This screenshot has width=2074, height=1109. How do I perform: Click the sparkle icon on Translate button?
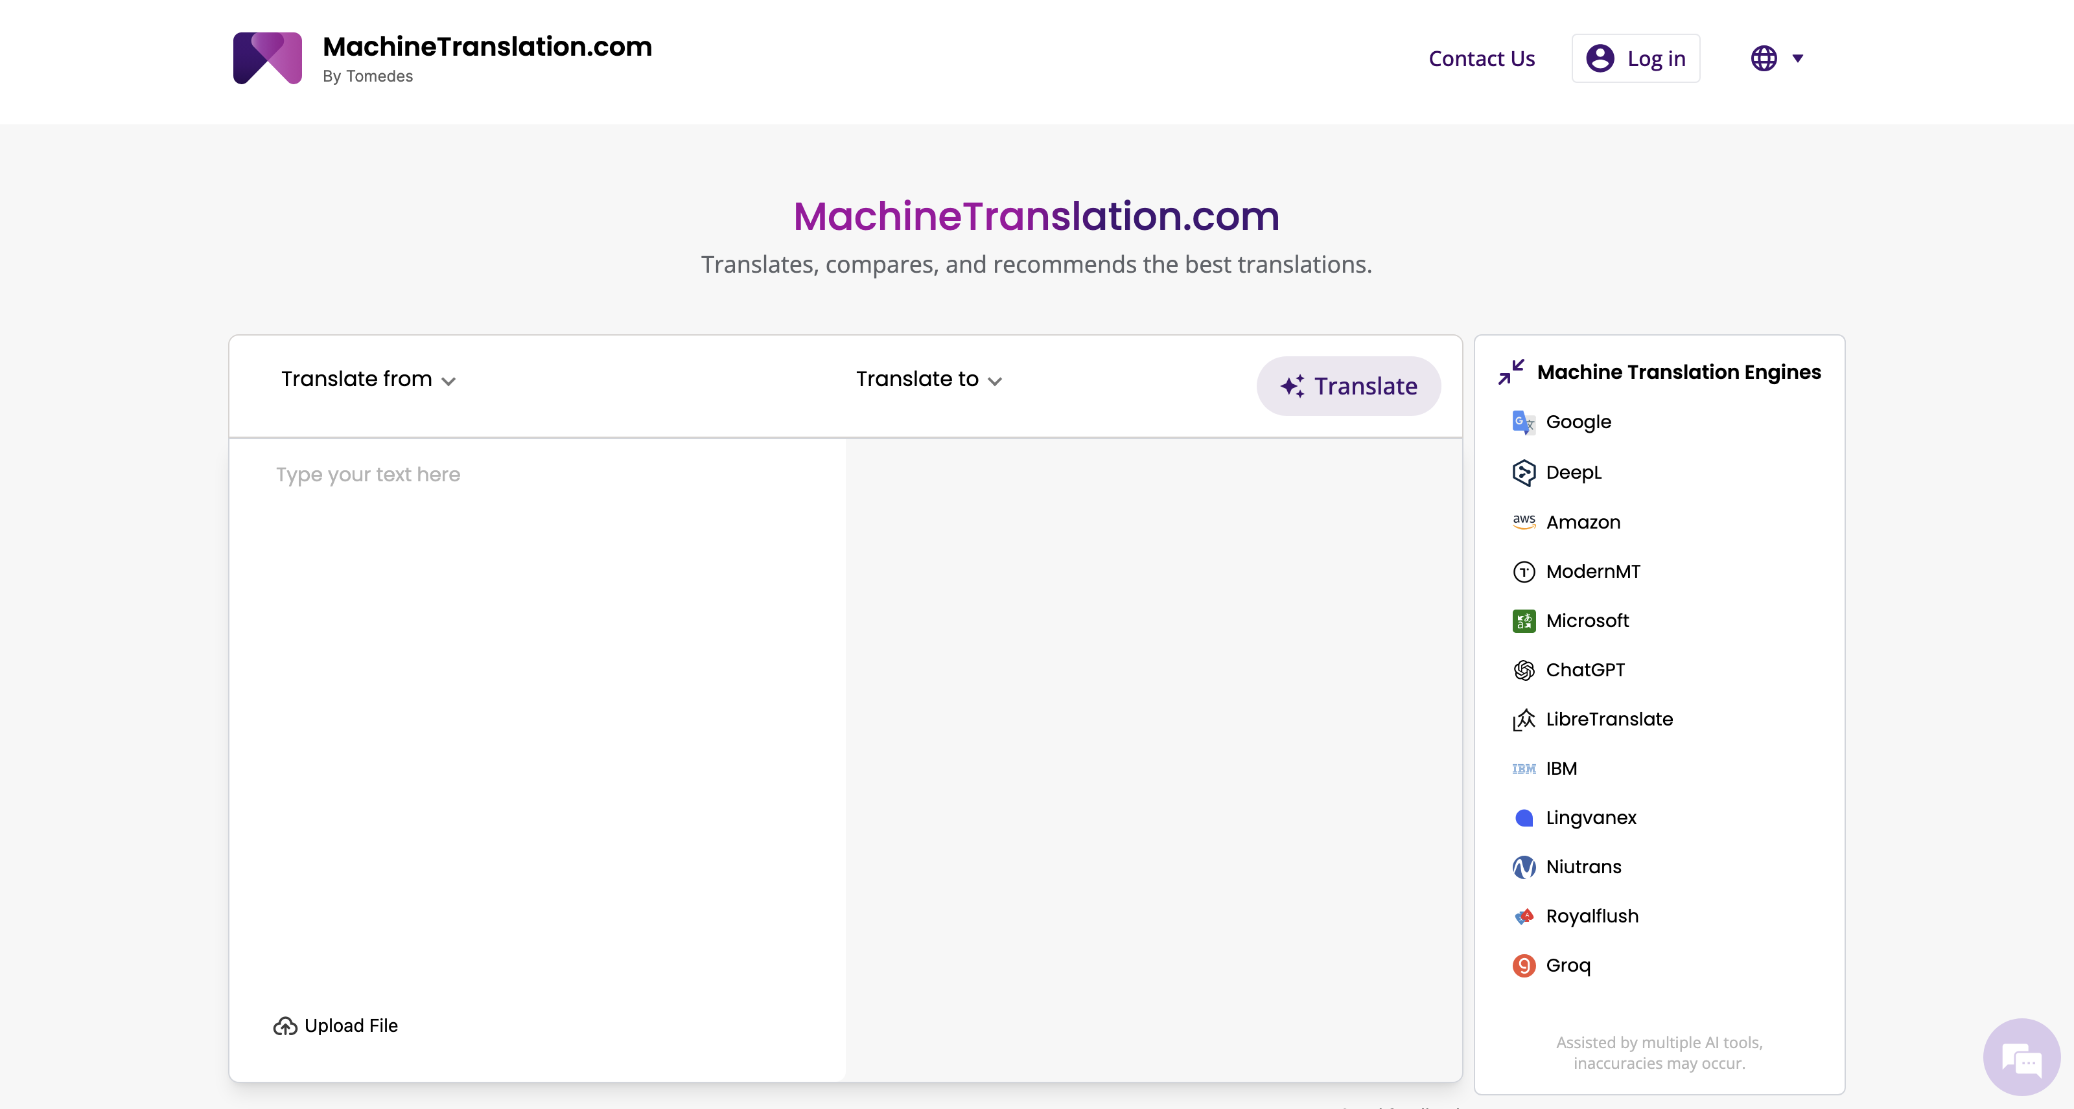pos(1292,385)
